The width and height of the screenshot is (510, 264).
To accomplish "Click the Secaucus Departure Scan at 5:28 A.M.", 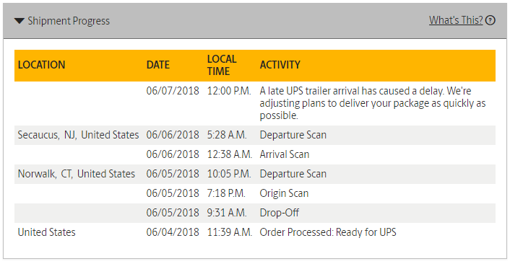I will click(x=293, y=135).
